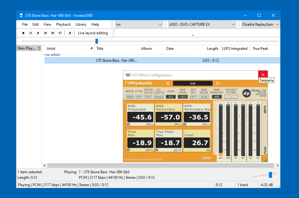299x198 pixels.
Task: Open the 'no' DSP preset dropdown
Action: [139, 24]
